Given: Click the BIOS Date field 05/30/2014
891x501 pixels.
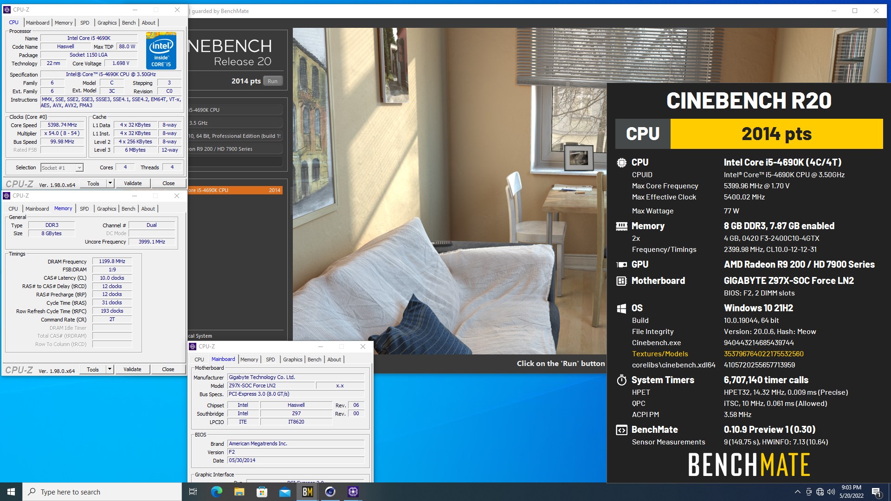Looking at the screenshot, I should point(296,460).
